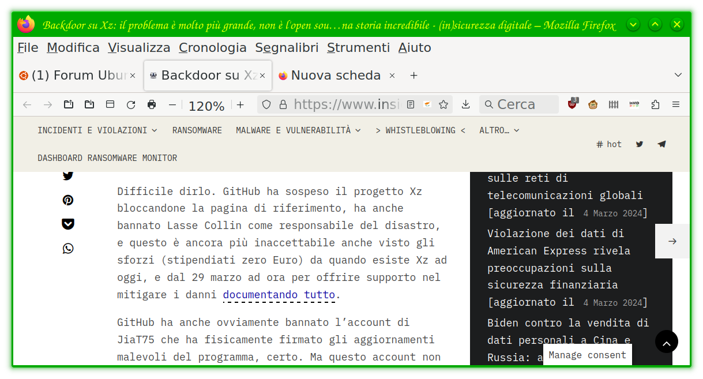703x379 pixels.
Task: Close the Nuova scheda tab
Action: 392,76
